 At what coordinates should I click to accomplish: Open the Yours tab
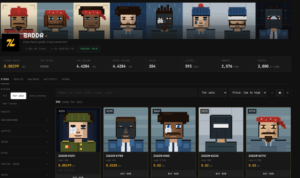point(65,79)
